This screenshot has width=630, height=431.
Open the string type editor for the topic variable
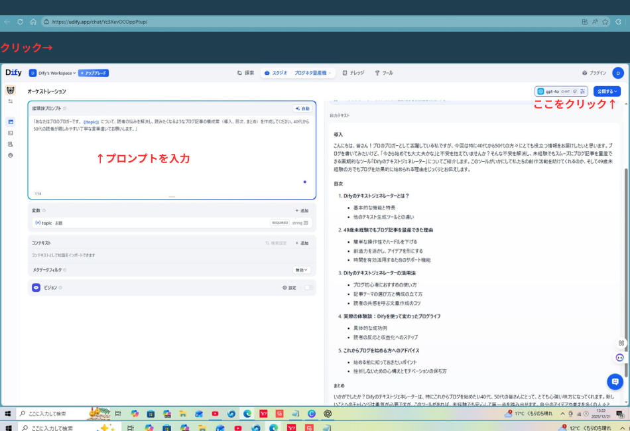click(305, 222)
